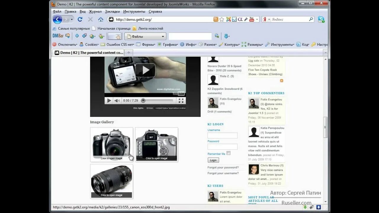Follow the Forgot your username? link
Screen dimensions: 379x213
[x=223, y=173]
